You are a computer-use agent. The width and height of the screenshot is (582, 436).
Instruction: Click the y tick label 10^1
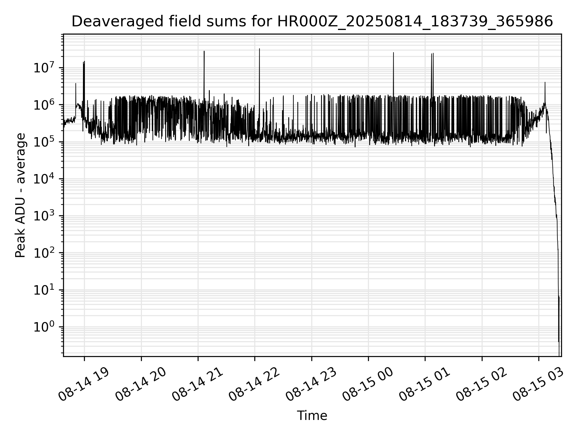coord(44,289)
